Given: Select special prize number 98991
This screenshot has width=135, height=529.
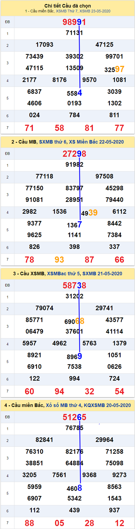Looking at the screenshot, I should (x=74, y=22).
